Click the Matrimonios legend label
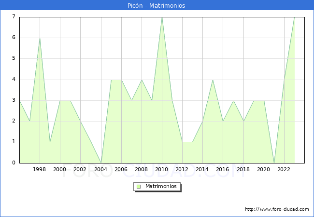 tap(161, 186)
